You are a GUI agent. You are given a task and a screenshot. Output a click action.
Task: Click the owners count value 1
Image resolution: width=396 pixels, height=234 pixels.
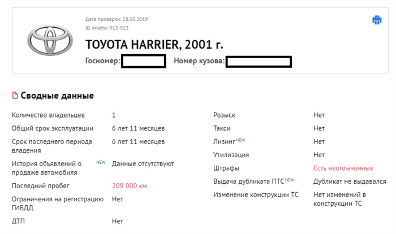tap(114, 115)
